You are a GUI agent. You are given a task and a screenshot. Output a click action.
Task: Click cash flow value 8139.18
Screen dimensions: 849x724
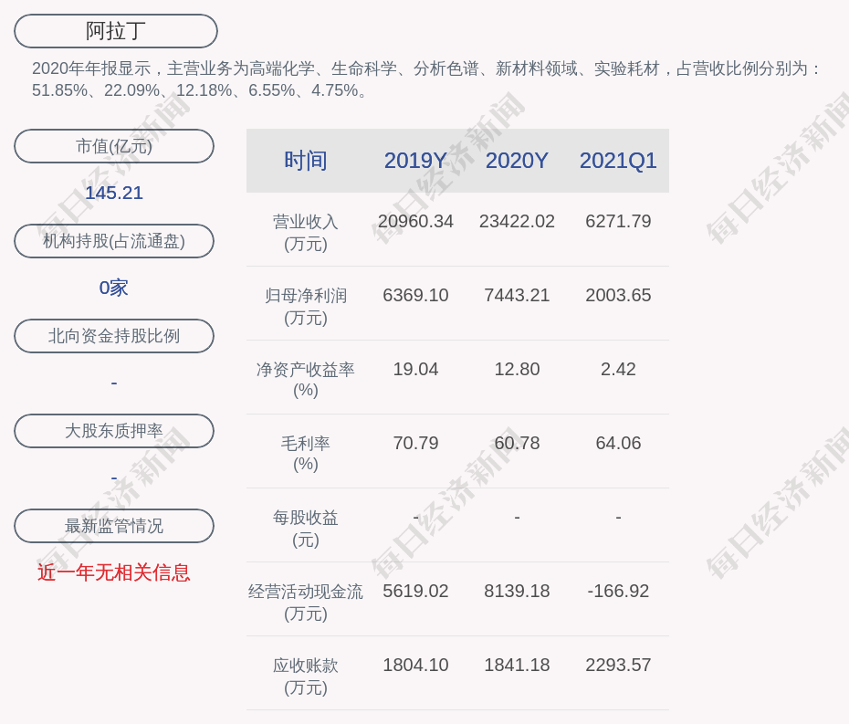pyautogui.click(x=517, y=591)
